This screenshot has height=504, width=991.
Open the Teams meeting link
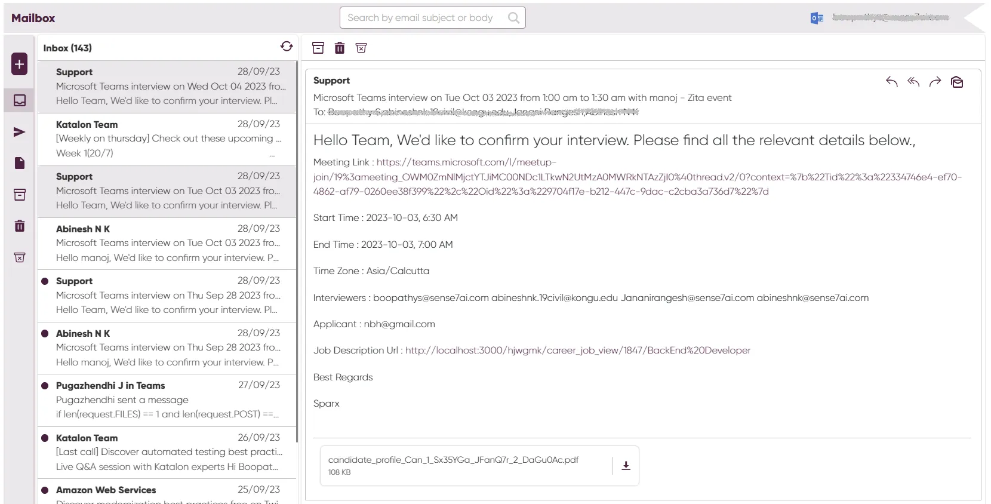(637, 177)
